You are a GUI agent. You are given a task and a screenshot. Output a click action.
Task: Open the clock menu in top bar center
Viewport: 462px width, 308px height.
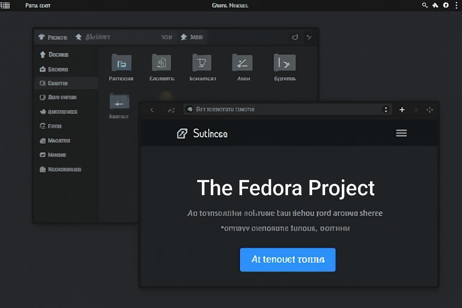coord(230,6)
